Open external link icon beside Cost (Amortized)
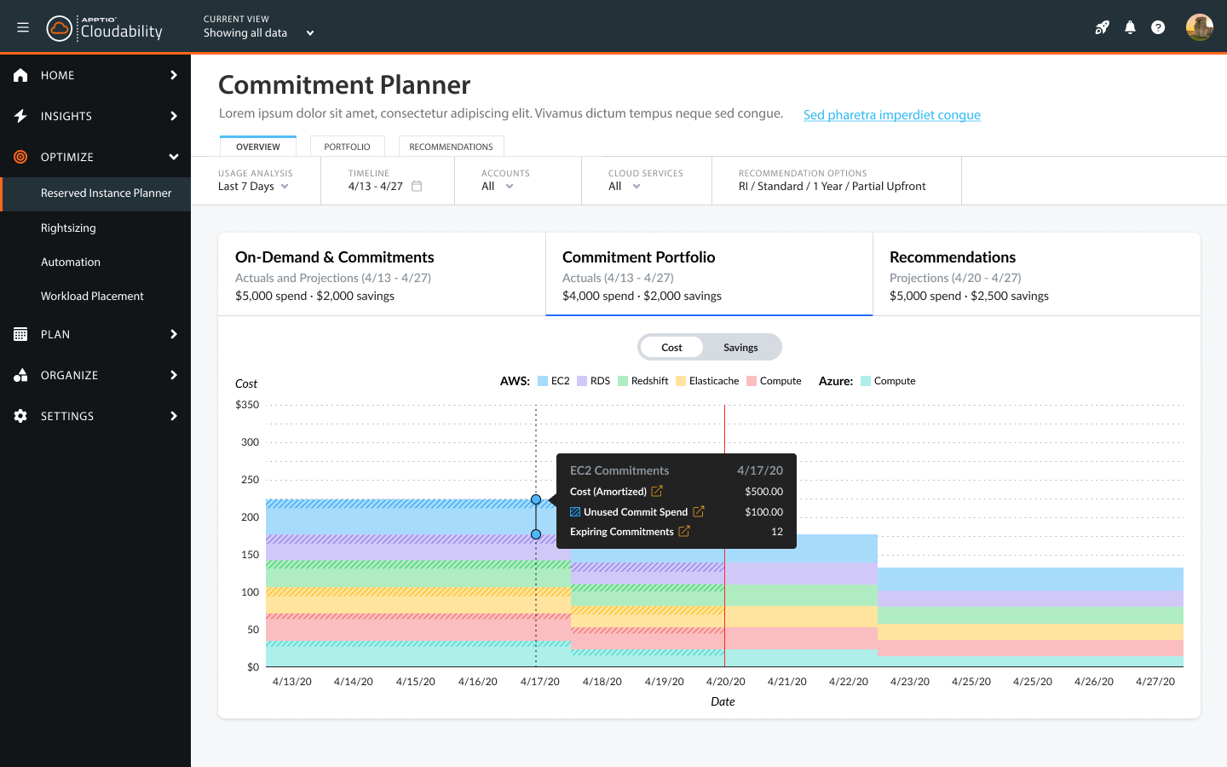 [x=657, y=492]
